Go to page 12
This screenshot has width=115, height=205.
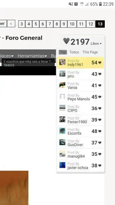click(x=91, y=24)
